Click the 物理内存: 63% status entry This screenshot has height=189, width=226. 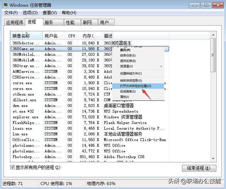[101, 184]
